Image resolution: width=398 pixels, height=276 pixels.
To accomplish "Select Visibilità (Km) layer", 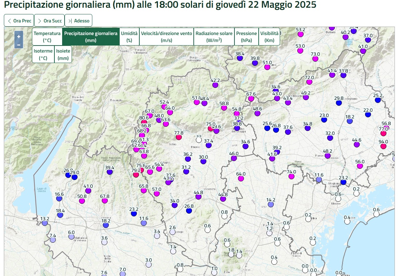I will click(269, 37).
